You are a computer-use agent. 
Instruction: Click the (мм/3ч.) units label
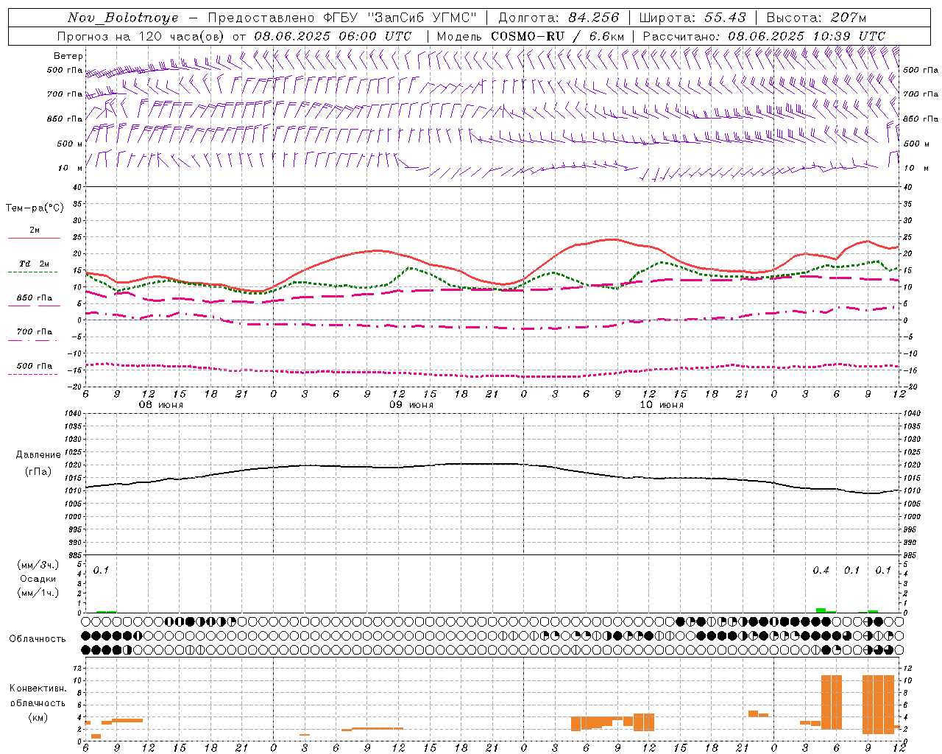tap(38, 565)
